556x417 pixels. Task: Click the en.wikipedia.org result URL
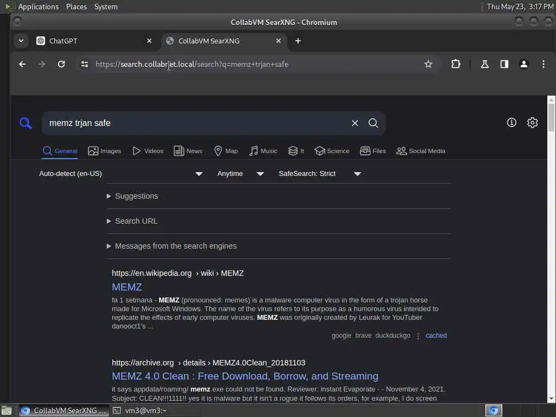[x=178, y=273]
